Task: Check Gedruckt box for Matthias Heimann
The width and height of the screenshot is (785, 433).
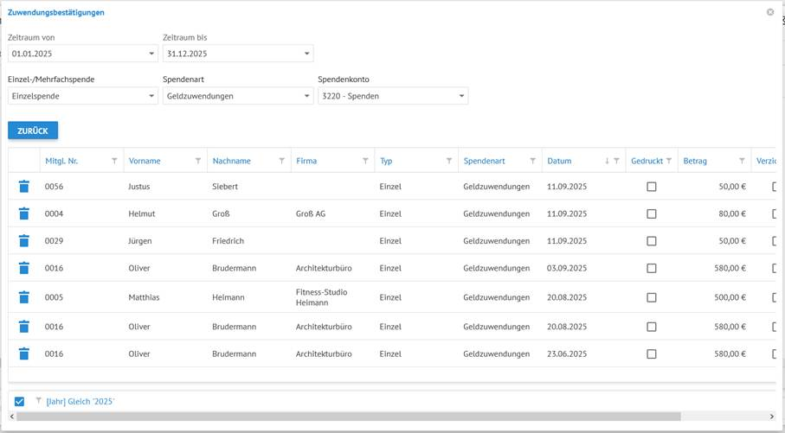Action: coord(652,297)
